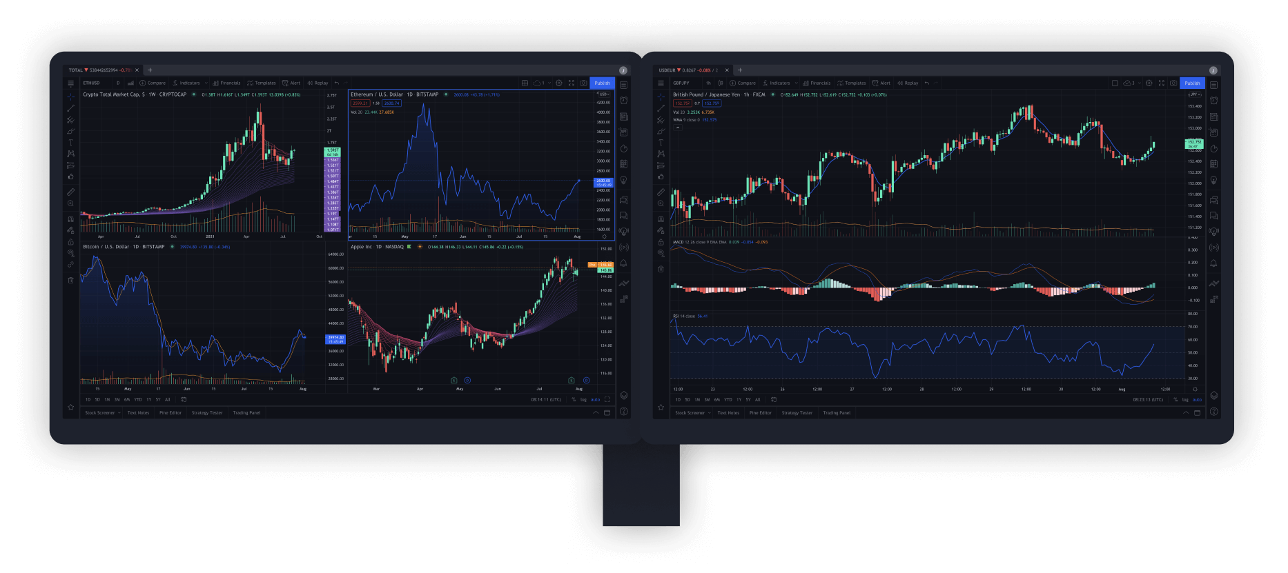Open the notifications bell, left monitor

coord(624,263)
